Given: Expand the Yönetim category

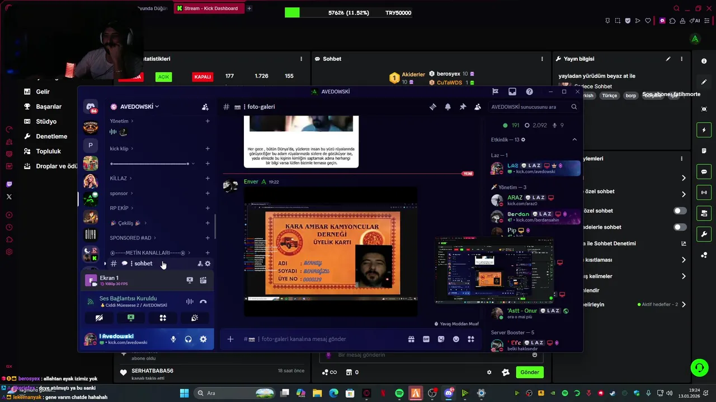Looking at the screenshot, I should click(x=121, y=121).
